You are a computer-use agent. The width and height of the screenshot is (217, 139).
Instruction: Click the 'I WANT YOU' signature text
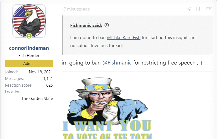tap(107, 126)
